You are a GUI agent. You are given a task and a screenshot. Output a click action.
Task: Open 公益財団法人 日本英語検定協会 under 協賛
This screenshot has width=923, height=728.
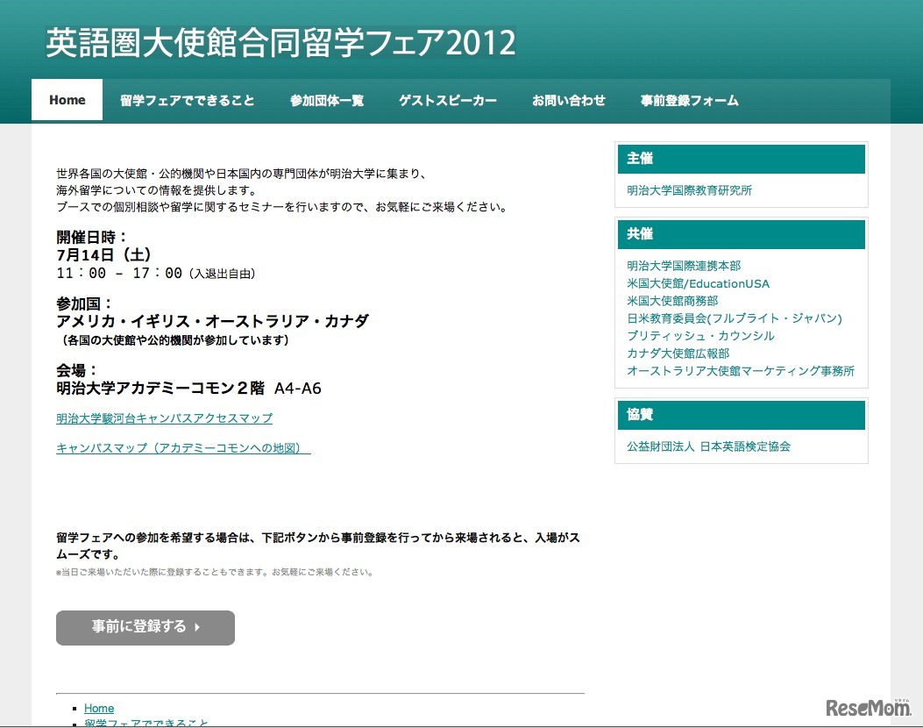707,446
